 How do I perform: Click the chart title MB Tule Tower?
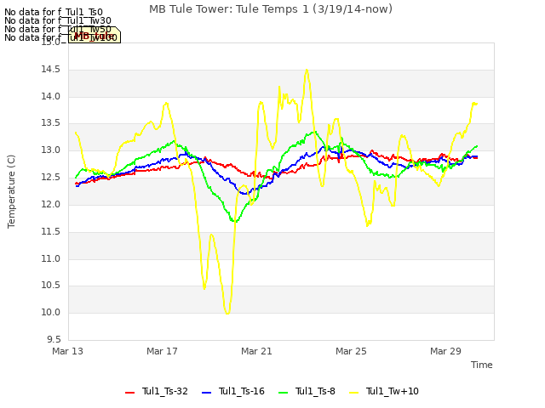[271, 8]
